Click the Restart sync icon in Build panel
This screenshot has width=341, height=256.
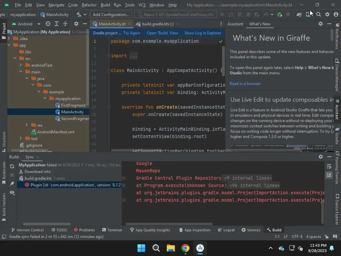(12, 166)
